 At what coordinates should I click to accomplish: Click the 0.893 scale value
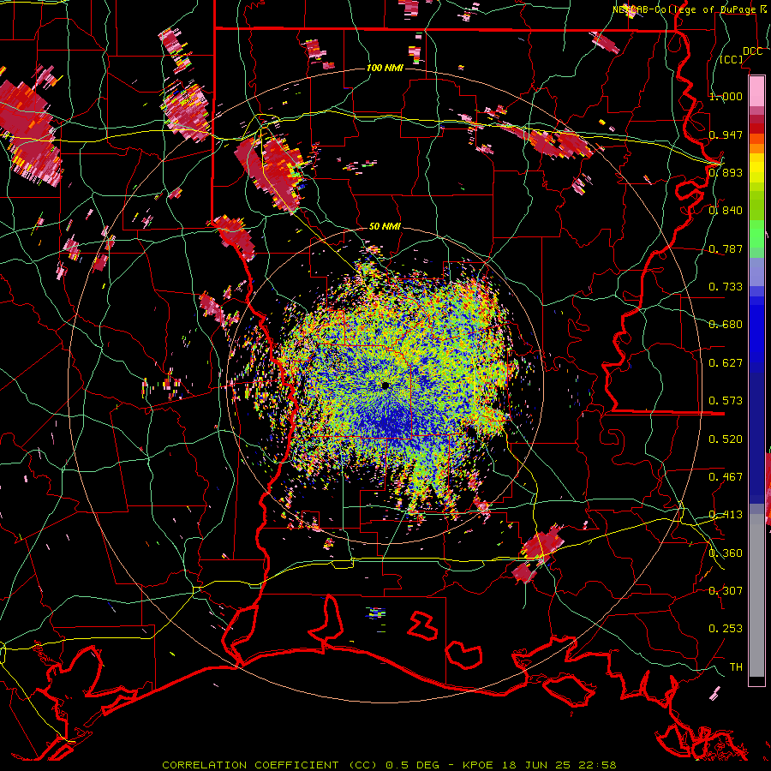tap(726, 172)
